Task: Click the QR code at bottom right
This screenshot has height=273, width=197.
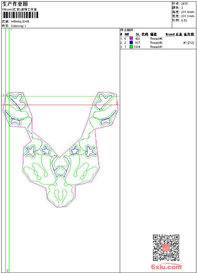Action: pyautogui.click(x=166, y=248)
